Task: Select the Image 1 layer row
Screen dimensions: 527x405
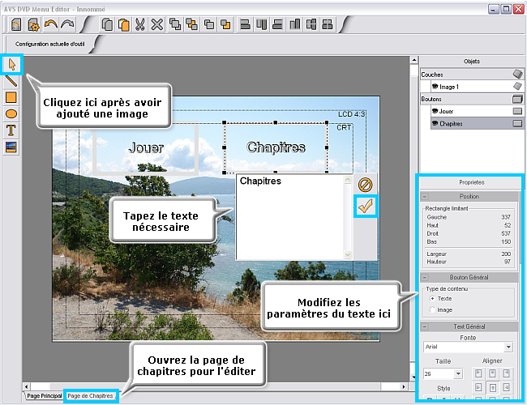Action: (477, 87)
